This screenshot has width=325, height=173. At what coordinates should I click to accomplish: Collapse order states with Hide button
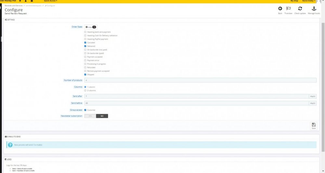tap(91, 27)
